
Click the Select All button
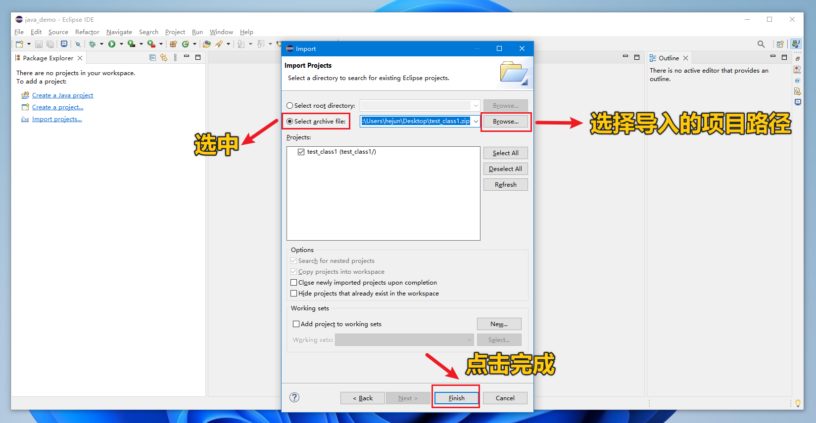tap(506, 153)
